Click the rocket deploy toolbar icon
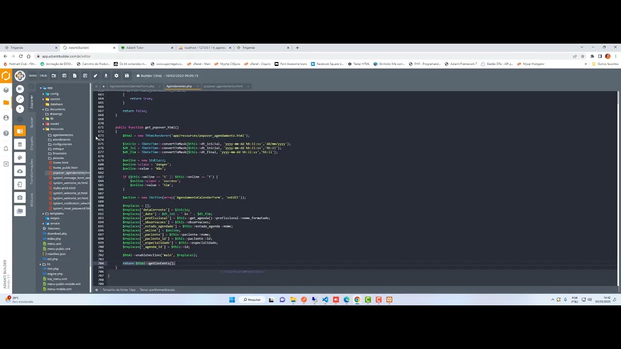621x349 pixels. coord(95,76)
